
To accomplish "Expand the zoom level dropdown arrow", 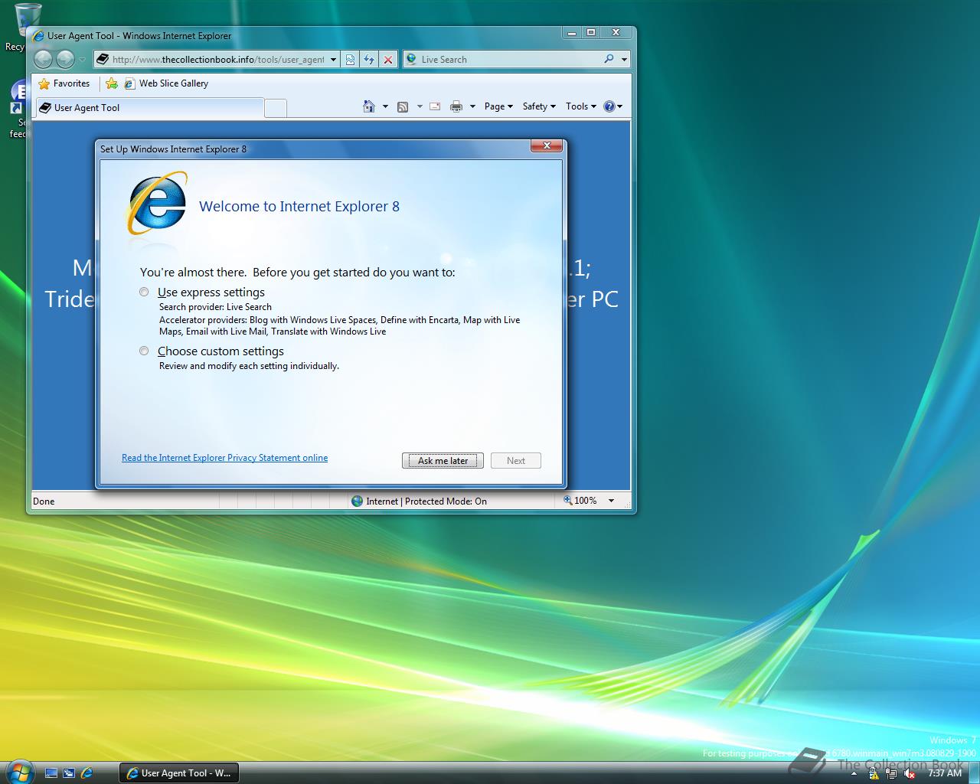I will point(611,501).
